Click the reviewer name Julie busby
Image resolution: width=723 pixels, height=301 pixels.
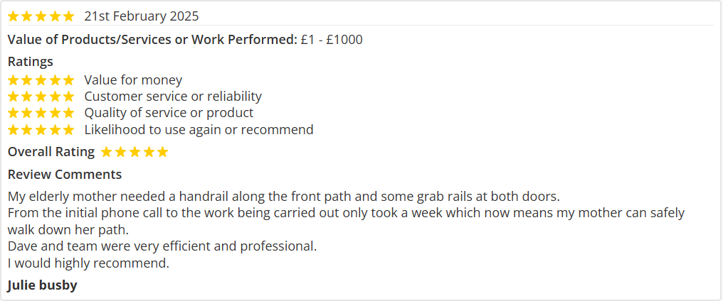pos(43,285)
